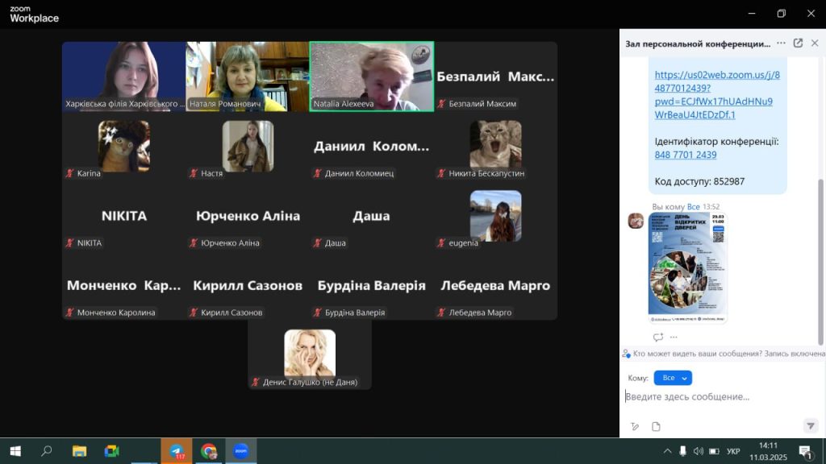Open the us02web.zoom.us meeting link
Viewport: 826px width, 464px height.
click(716, 94)
